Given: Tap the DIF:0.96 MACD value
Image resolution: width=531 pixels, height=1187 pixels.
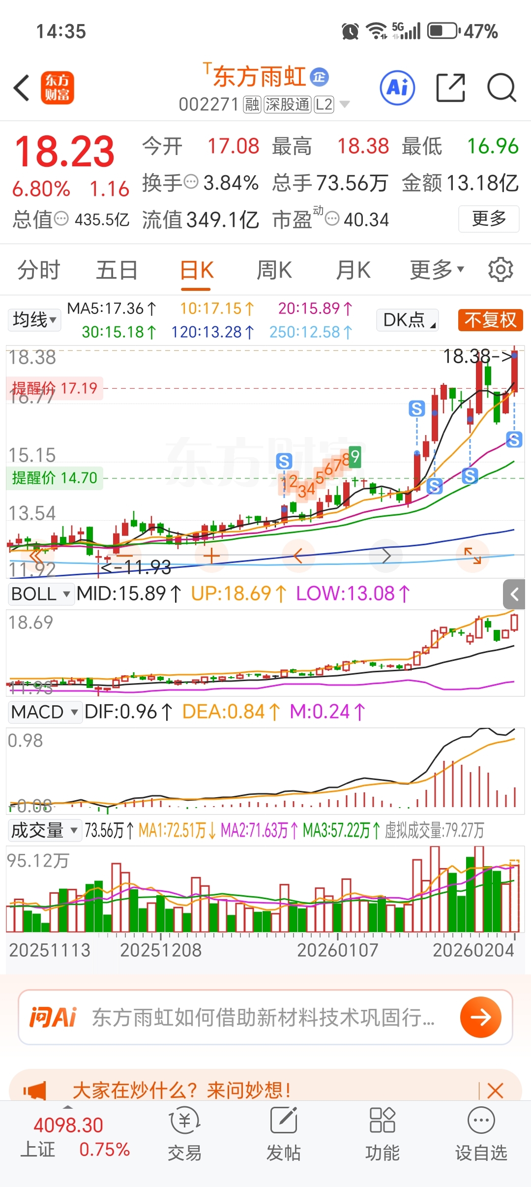Looking at the screenshot, I should 128,712.
